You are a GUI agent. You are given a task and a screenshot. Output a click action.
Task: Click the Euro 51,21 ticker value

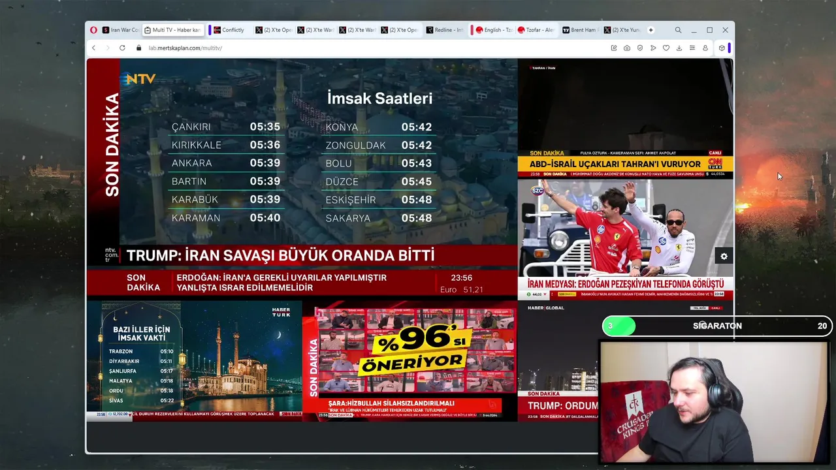tap(462, 290)
